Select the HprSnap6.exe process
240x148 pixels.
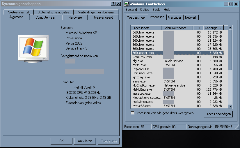pyautogui.click(x=178, y=73)
